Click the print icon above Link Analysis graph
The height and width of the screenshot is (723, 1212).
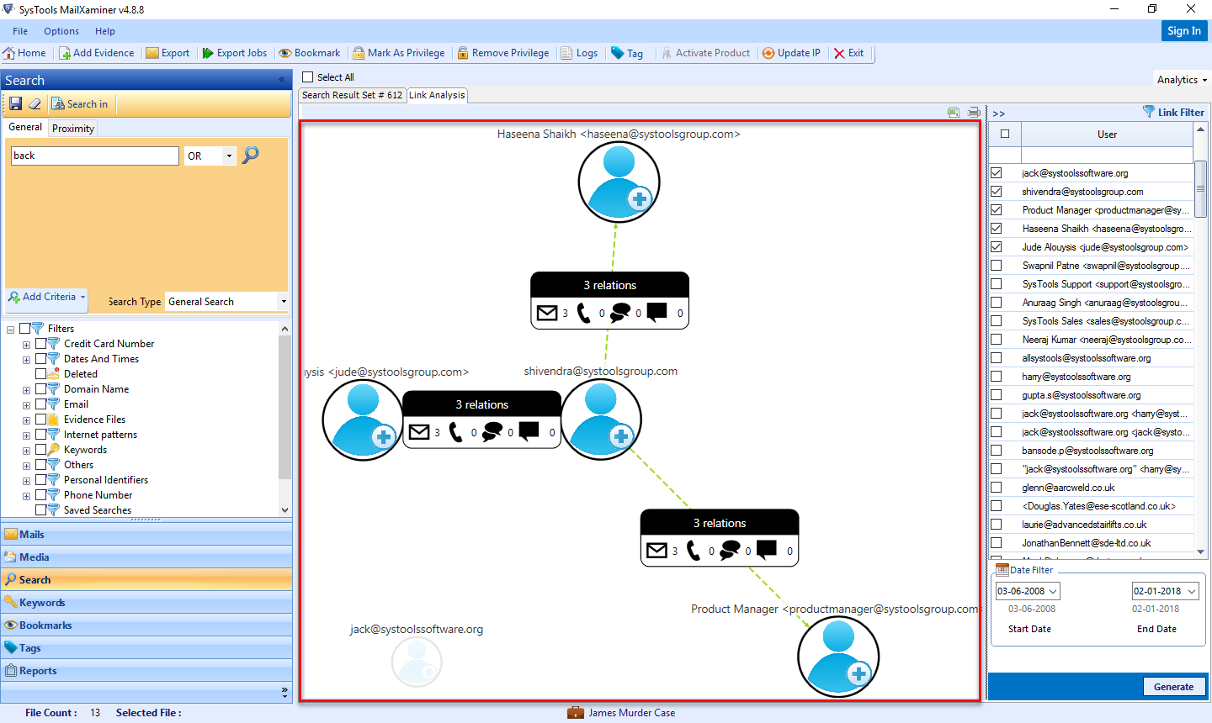point(974,112)
